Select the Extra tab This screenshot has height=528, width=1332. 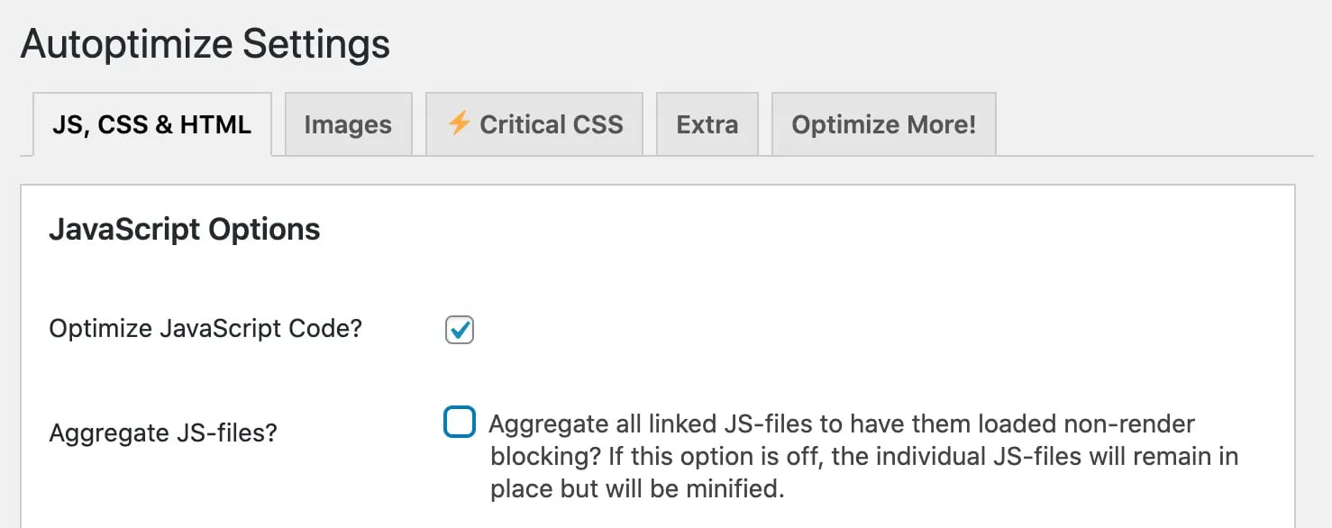[707, 124]
